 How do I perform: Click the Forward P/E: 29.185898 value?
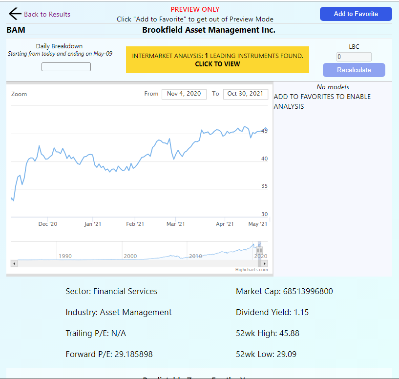tap(109, 354)
